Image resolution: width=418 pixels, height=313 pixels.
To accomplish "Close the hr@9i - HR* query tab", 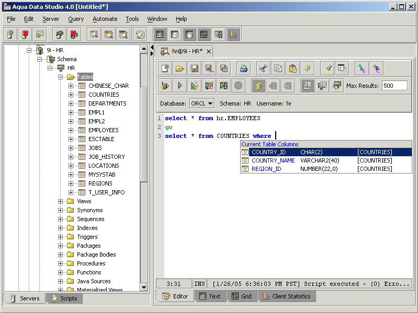I will click(209, 51).
